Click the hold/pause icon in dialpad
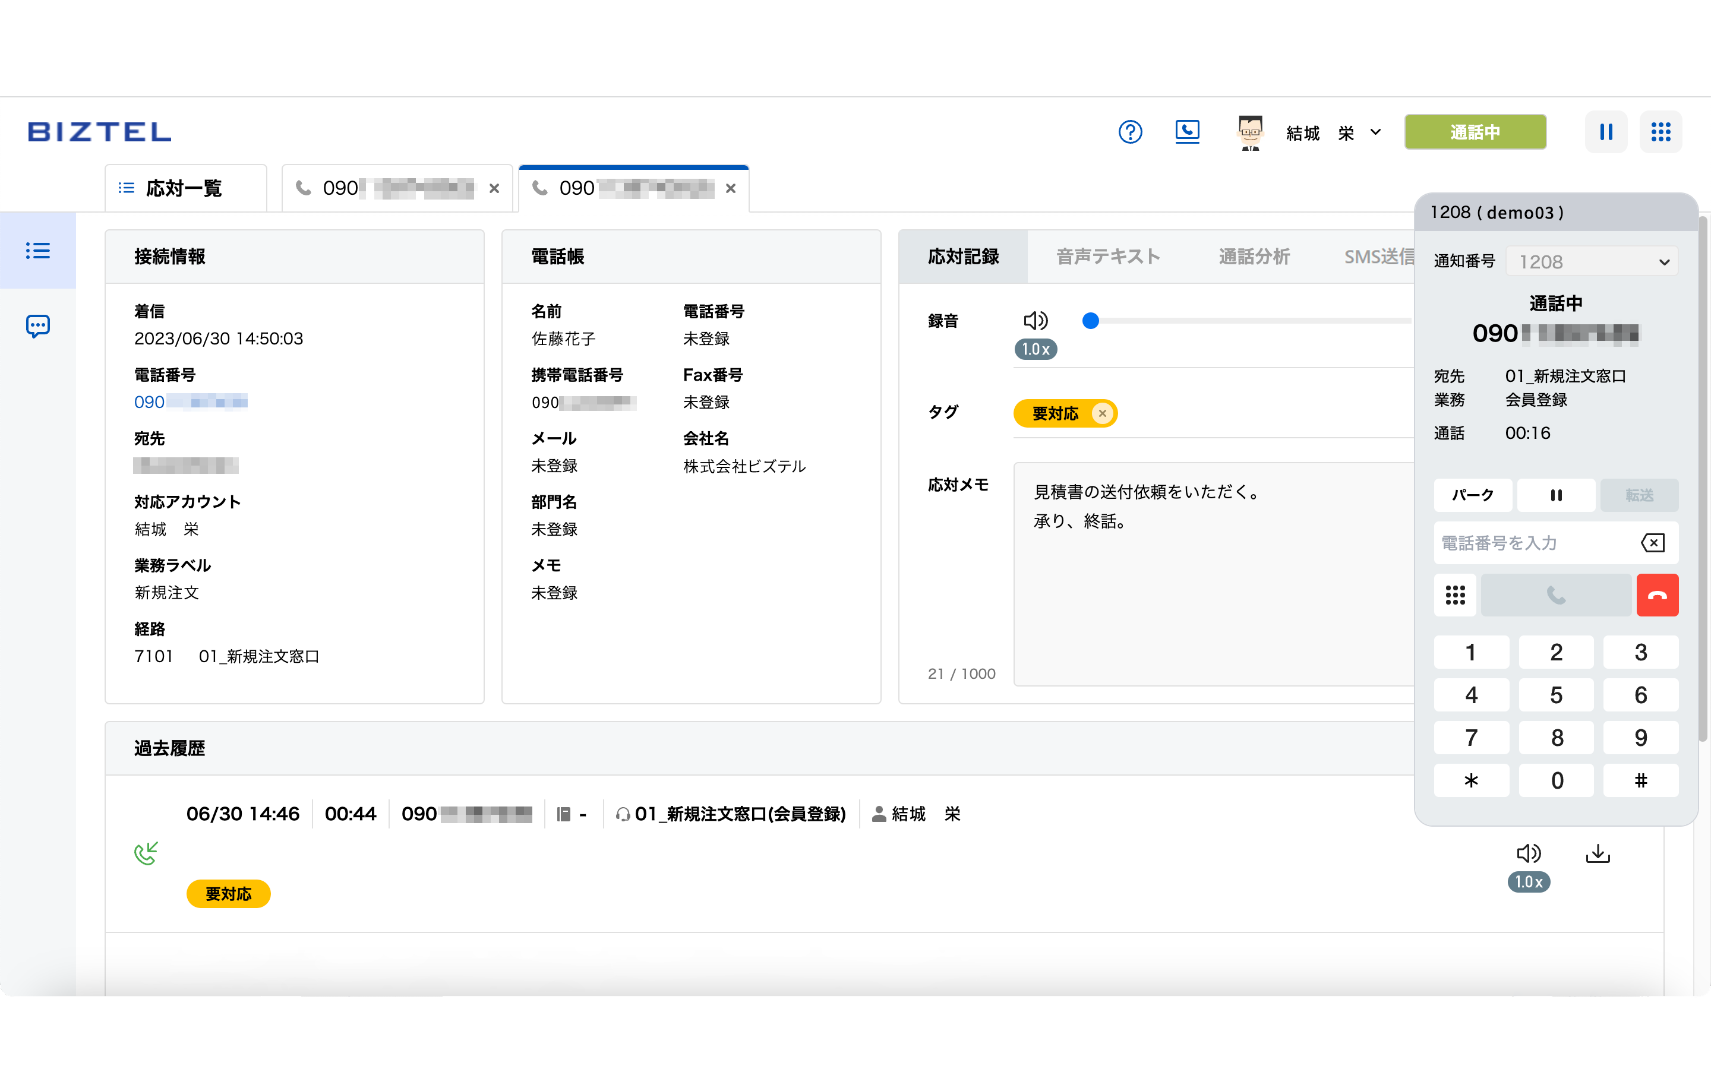Screen dimensions: 1711x1069 pyautogui.click(x=1555, y=494)
